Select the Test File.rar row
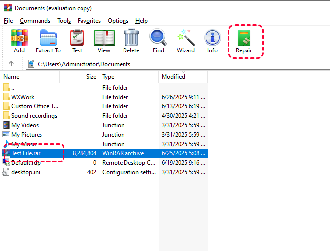The width and height of the screenshot is (330, 251). pos(104,153)
